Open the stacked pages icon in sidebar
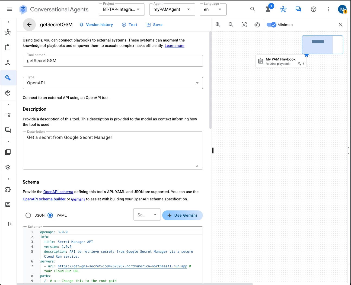The width and height of the screenshot is (351, 285). [x=8, y=152]
